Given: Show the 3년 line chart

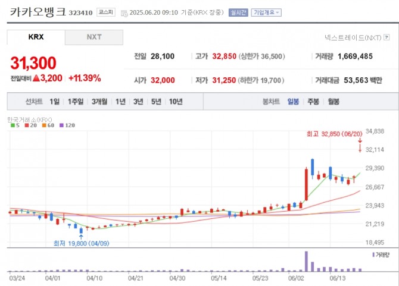Looking at the screenshot, I should [138, 102].
